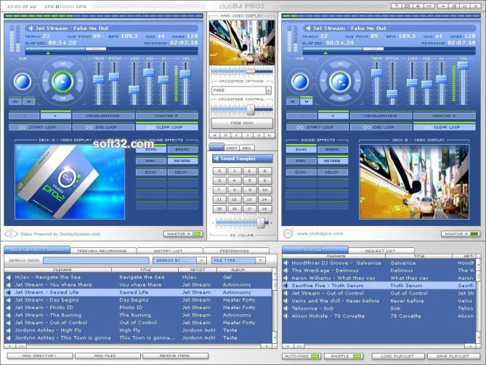Toggle the Break effect on Deck A

[182, 150]
